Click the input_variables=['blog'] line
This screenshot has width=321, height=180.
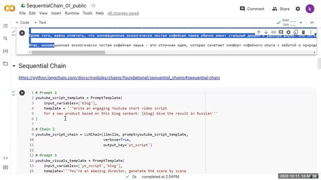coord(70,103)
